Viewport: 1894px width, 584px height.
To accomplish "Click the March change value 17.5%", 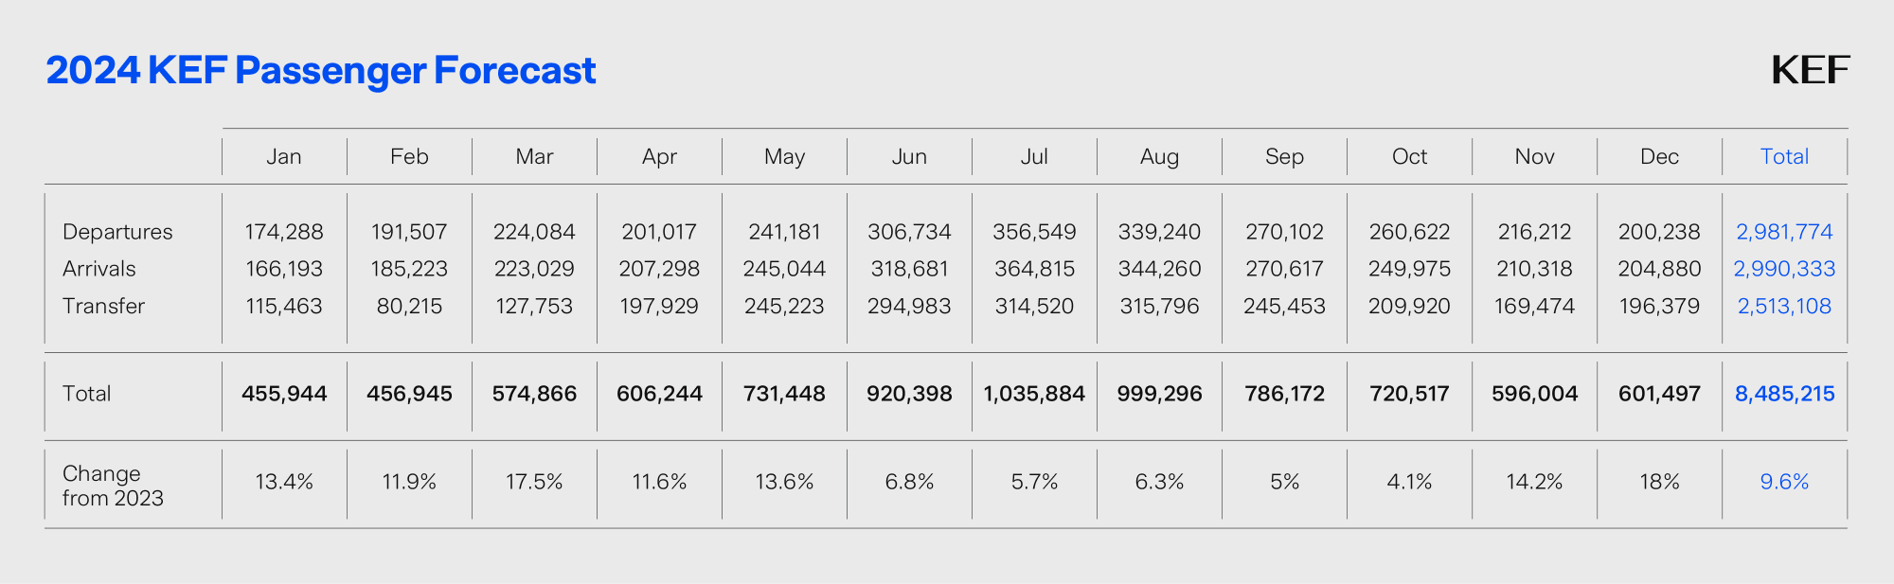I will pyautogui.click(x=534, y=482).
